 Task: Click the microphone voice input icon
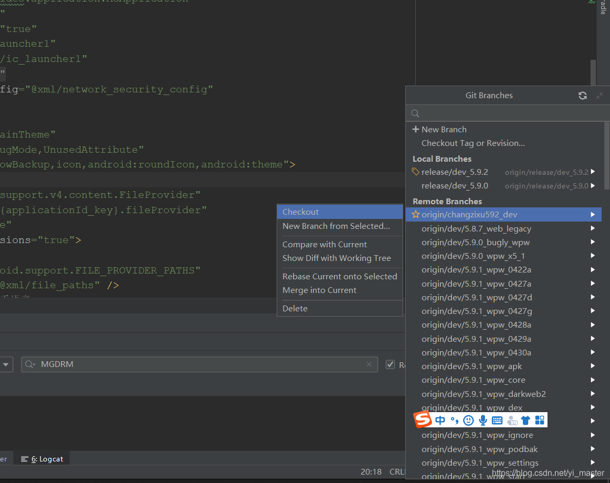tap(483, 421)
